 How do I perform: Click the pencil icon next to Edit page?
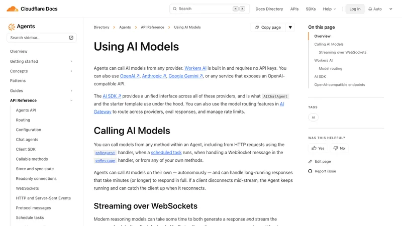(310, 161)
